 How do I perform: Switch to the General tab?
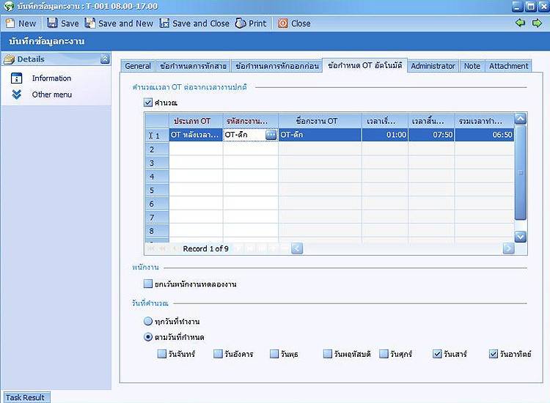[x=138, y=66]
